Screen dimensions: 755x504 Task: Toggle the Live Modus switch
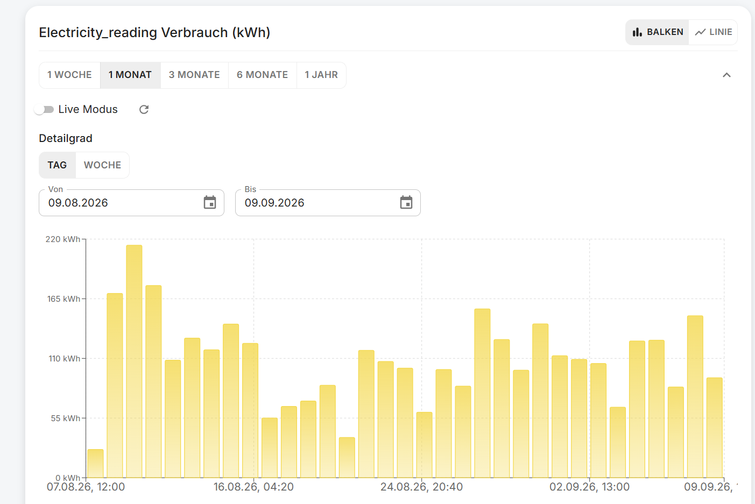point(44,110)
